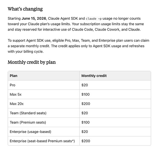Click the $200 credit for Enterprise seat-based
This screenshot has width=159, height=151.
[x=86, y=141]
